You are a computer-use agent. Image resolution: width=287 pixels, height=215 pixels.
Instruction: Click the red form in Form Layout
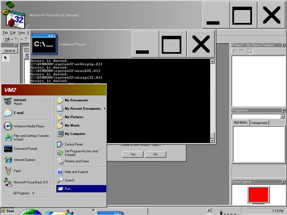258,195
